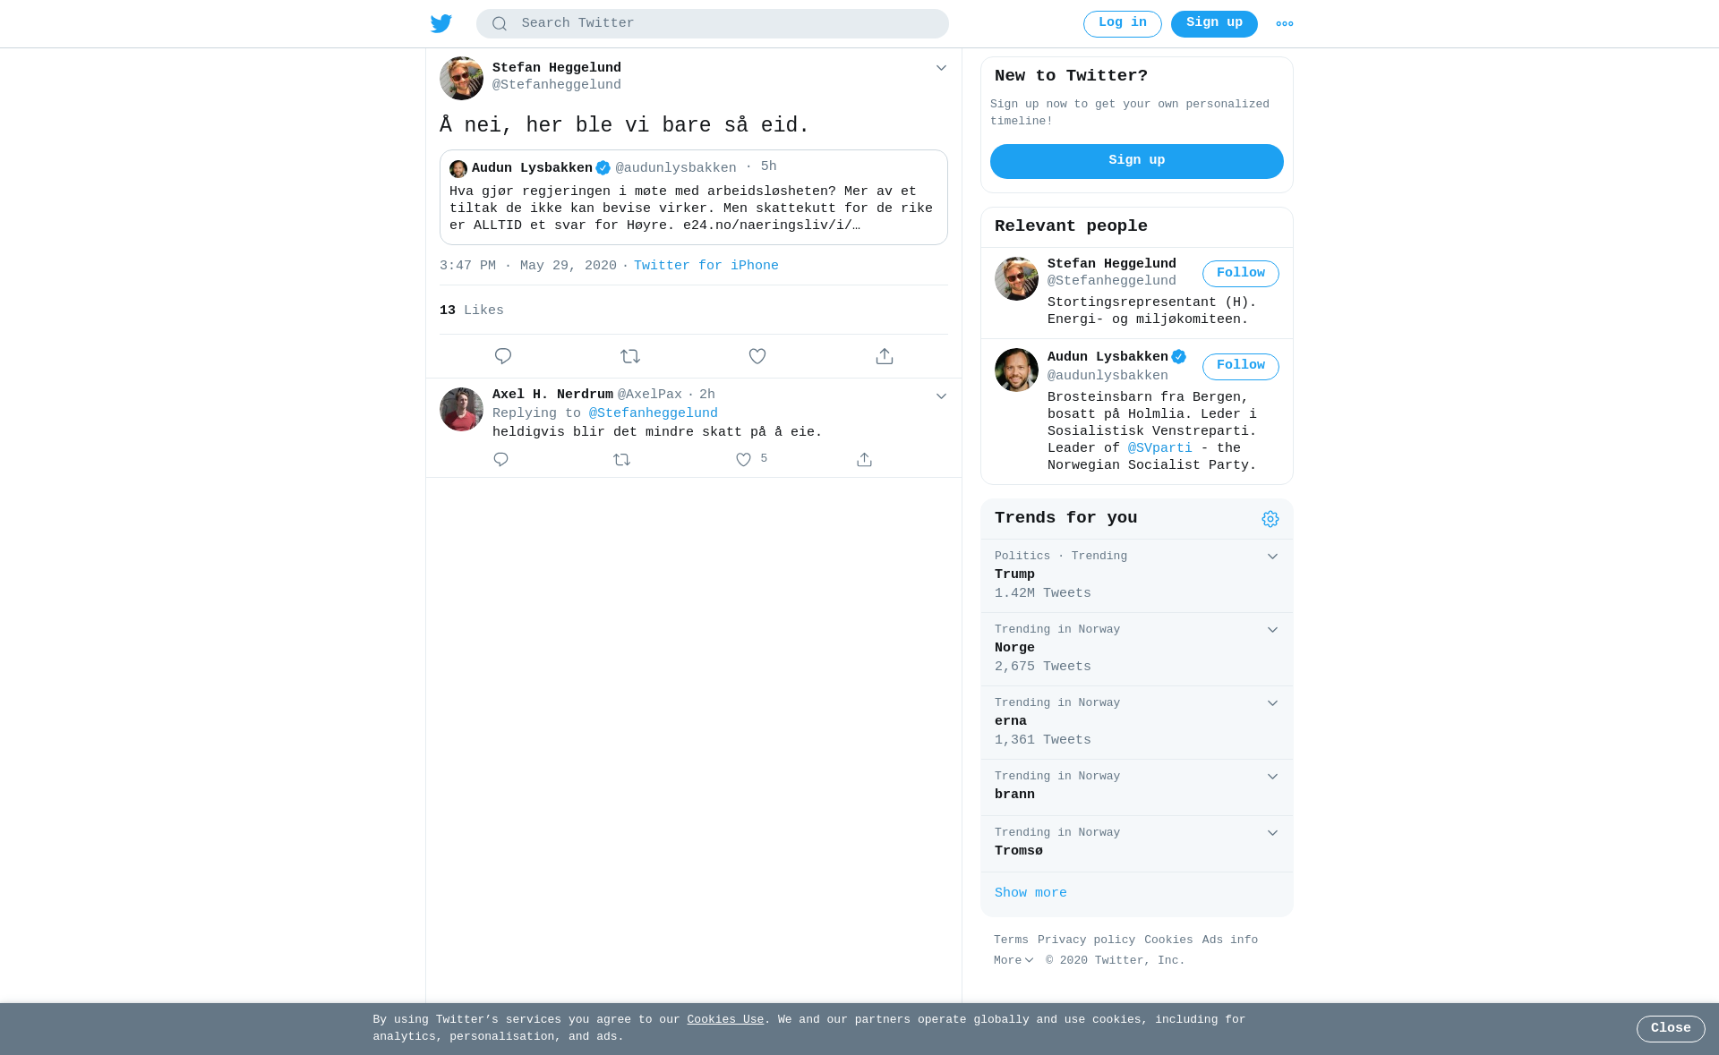Open options chevron for Tromsø trend

coord(1272,833)
